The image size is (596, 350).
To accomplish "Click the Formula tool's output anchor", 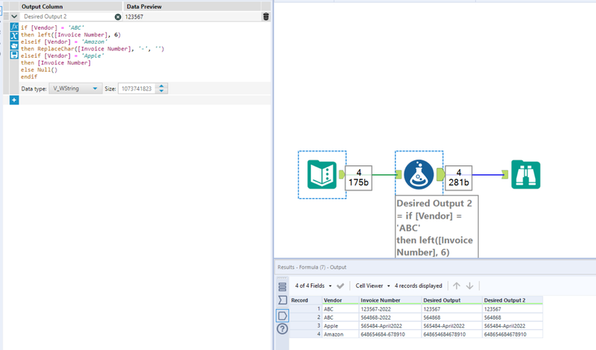I will coord(441,174).
